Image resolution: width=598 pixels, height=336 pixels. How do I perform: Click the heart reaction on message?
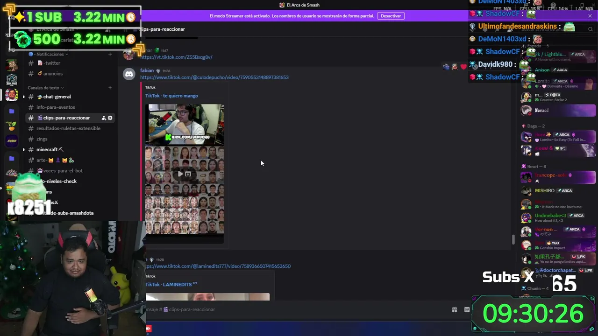(463, 67)
